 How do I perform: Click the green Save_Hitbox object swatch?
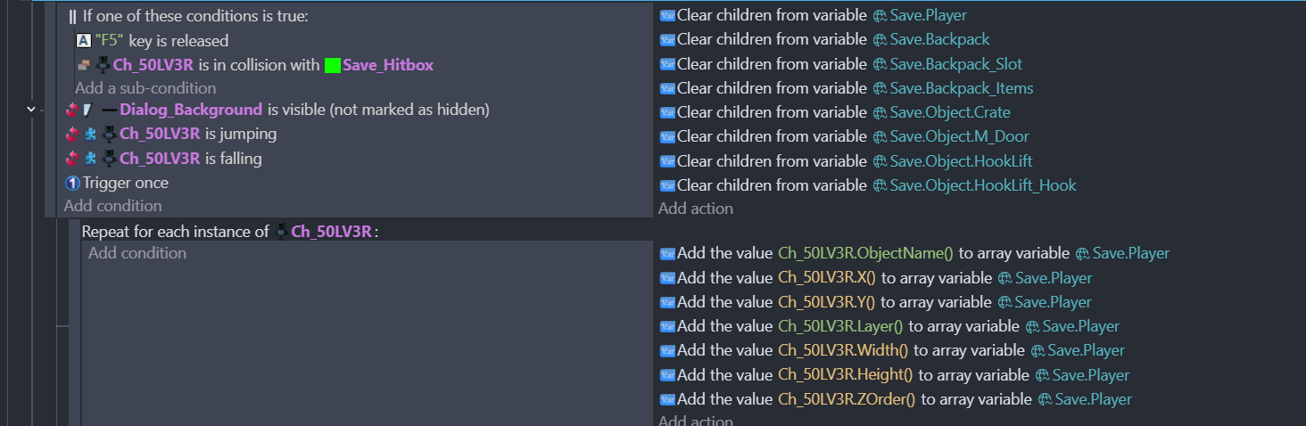333,65
